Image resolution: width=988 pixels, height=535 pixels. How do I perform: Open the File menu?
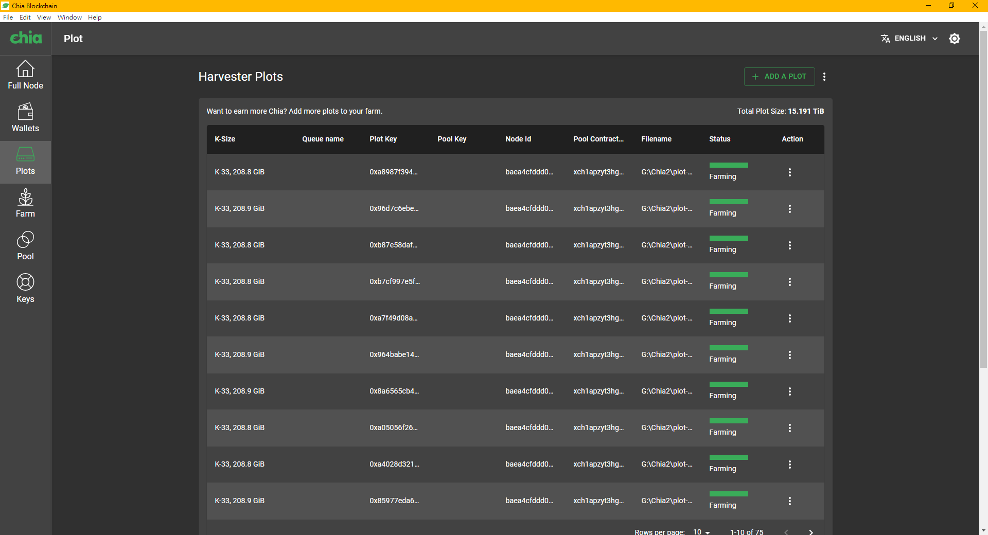pyautogui.click(x=8, y=17)
